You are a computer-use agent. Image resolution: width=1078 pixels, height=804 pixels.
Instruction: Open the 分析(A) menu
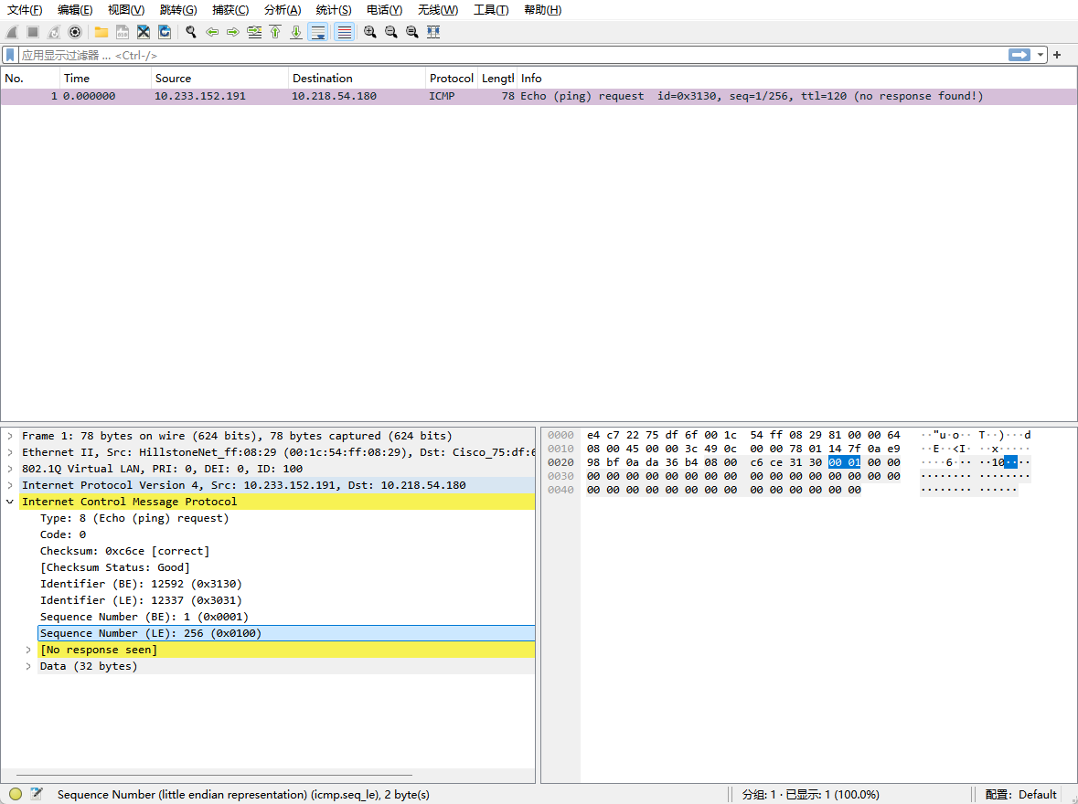coord(282,10)
